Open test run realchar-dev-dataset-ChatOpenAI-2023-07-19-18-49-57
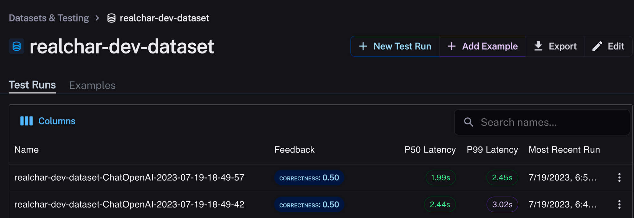Screen dimensions: 634x218 point(129,178)
